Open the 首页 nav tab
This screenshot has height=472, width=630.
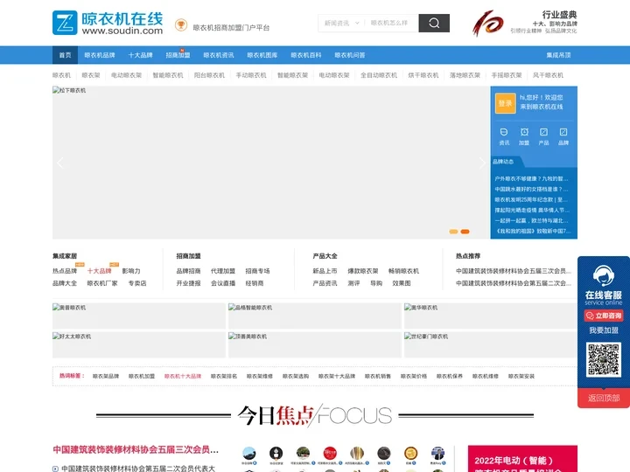(x=65, y=55)
